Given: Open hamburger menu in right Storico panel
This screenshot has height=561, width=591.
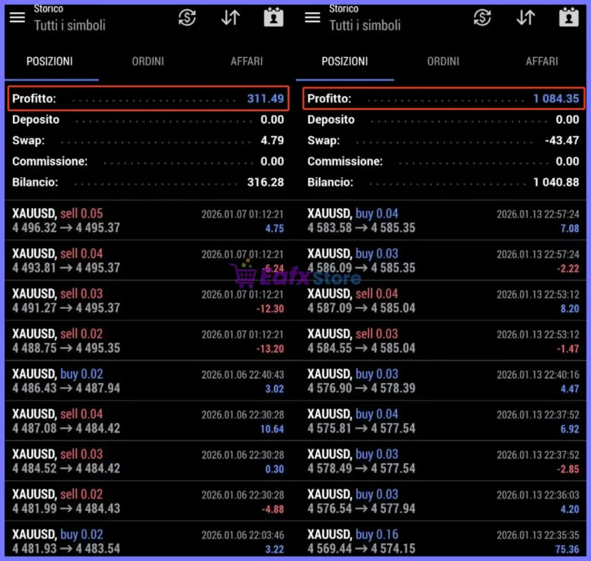Looking at the screenshot, I should point(313,17).
